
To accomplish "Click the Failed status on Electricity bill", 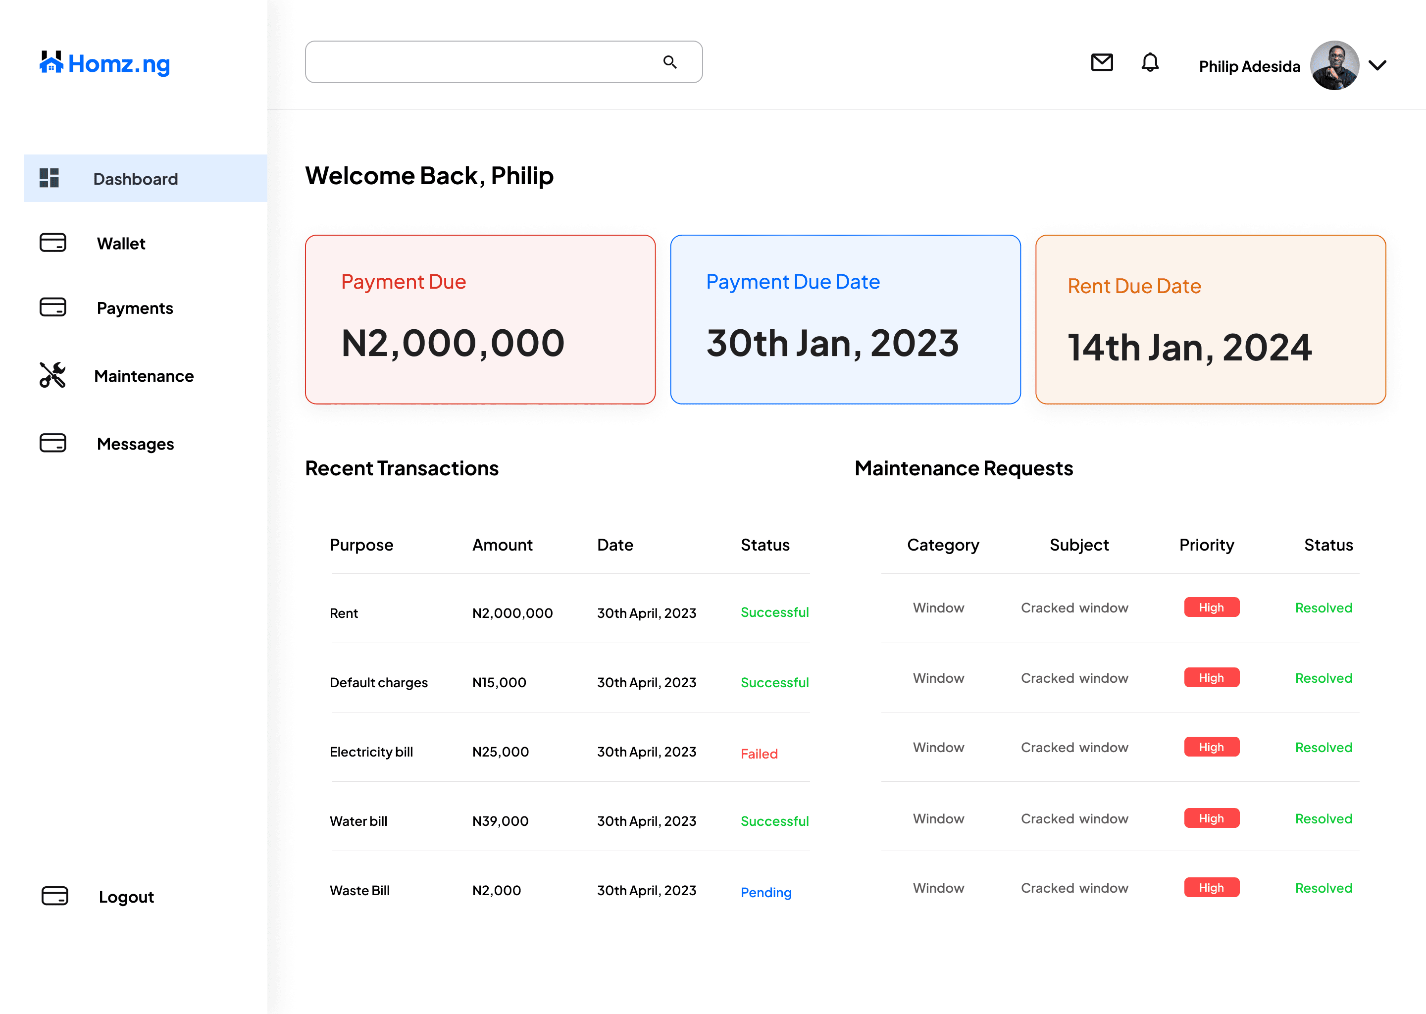I will click(759, 754).
